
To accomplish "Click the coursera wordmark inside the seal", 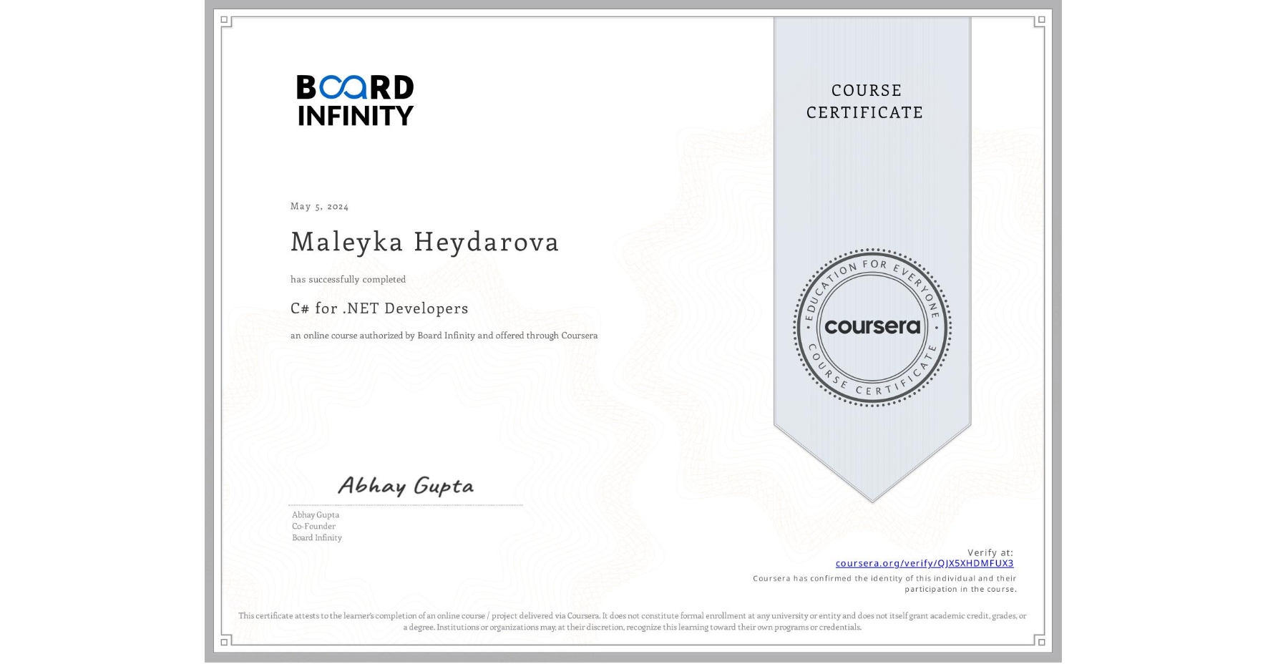I will (872, 328).
